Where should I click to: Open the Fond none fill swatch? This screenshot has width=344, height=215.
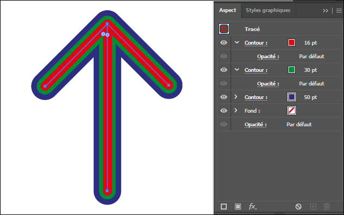pos(292,110)
